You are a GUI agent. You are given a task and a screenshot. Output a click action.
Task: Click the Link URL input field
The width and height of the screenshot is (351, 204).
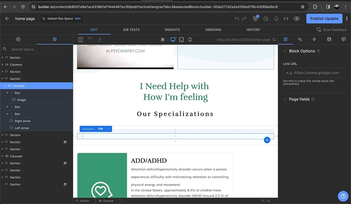314,72
